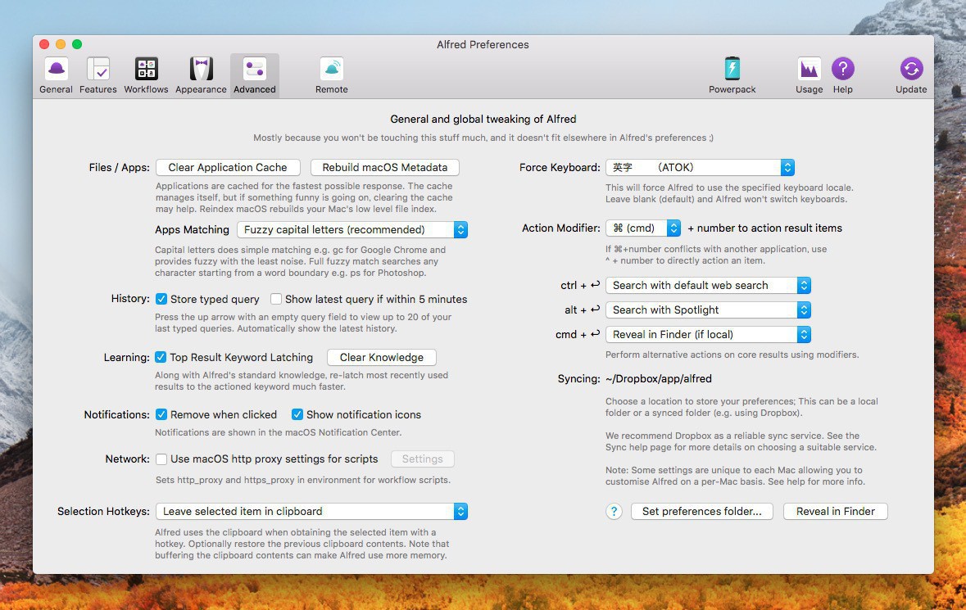Screen dimensions: 966x610
Task: Disable the Store typed query checkbox
Action: (161, 299)
